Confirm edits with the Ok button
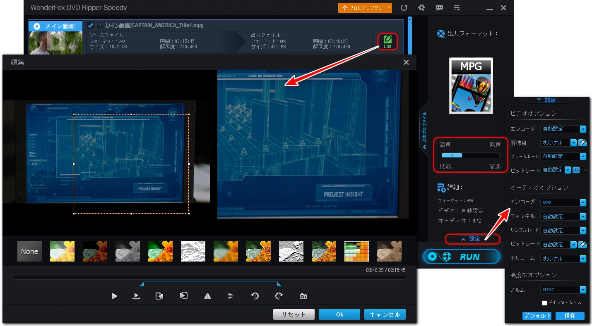Screen dimensions: 592x326 [x=339, y=314]
